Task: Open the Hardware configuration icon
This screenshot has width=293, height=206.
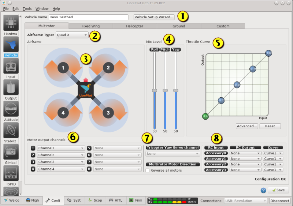Action: (11, 23)
